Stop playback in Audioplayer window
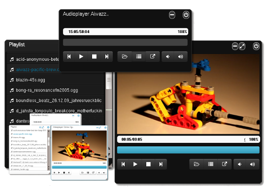 click(94, 56)
